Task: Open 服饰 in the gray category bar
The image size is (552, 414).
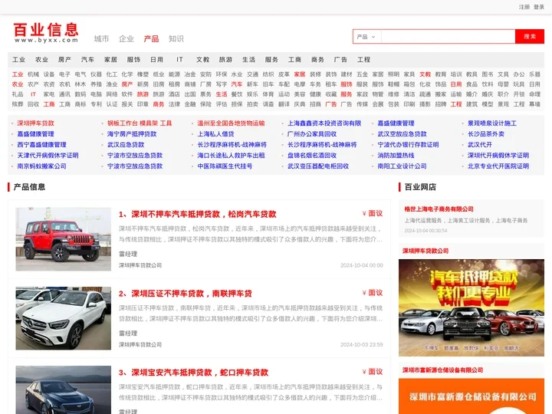Action: (x=133, y=60)
